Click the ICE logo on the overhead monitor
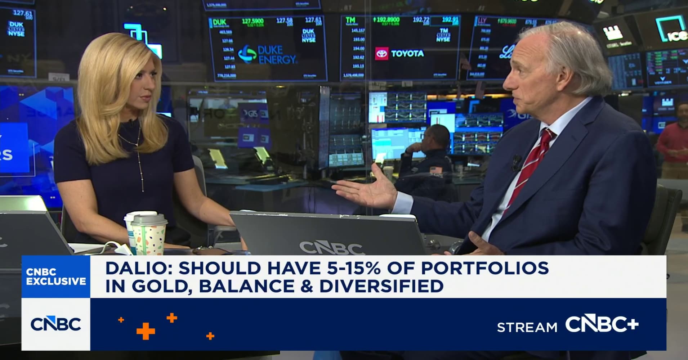688x360 pixels. 671,29
